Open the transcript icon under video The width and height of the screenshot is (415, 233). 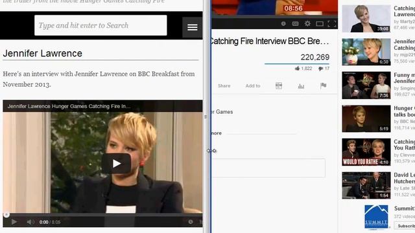click(279, 85)
